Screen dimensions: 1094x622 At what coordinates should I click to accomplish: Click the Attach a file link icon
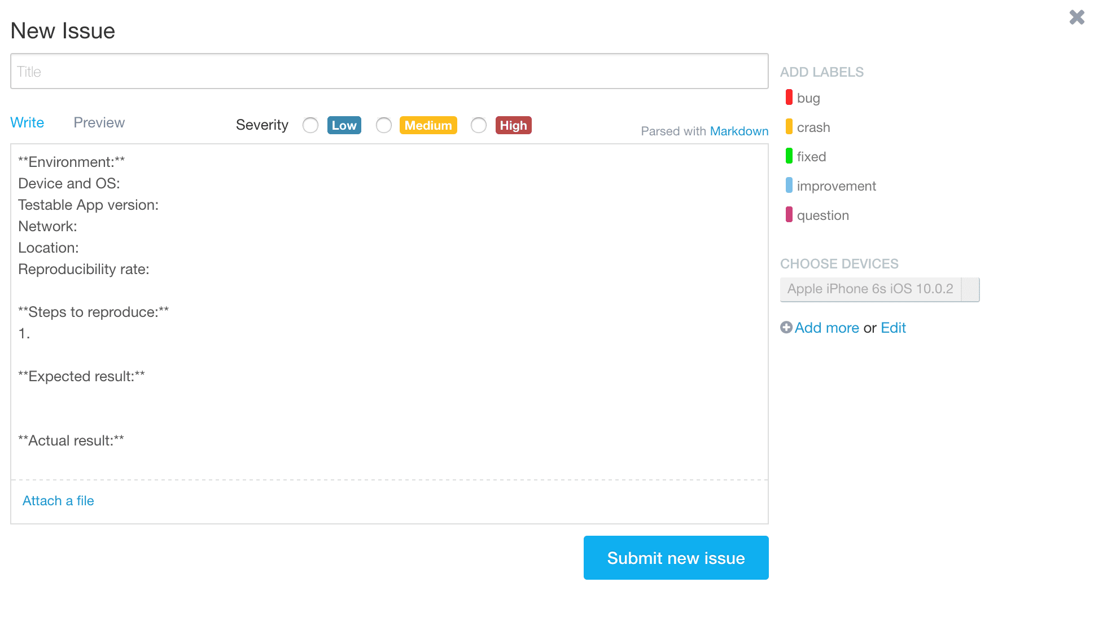pos(58,500)
